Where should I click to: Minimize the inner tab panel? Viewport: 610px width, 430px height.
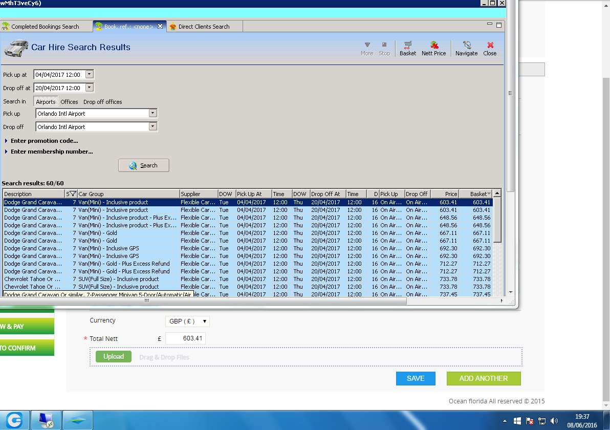(x=489, y=24)
